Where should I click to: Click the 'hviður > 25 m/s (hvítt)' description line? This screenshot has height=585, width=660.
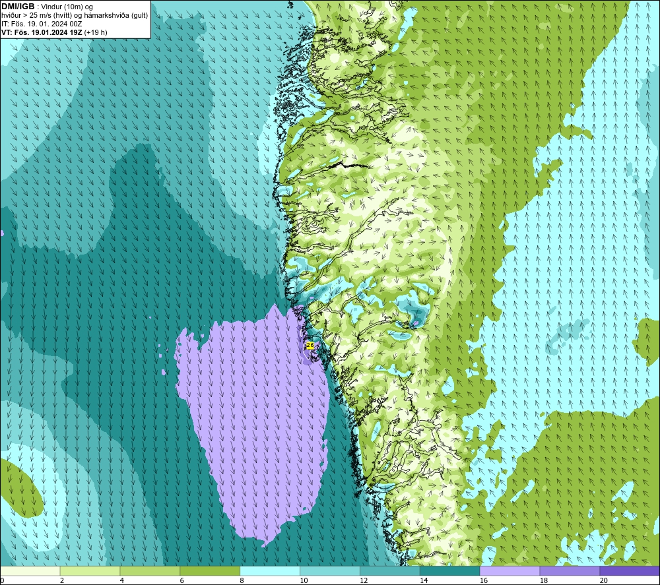75,16
